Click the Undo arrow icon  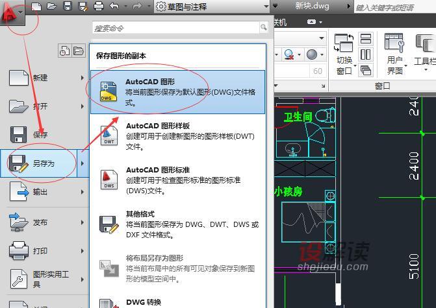(x=114, y=6)
